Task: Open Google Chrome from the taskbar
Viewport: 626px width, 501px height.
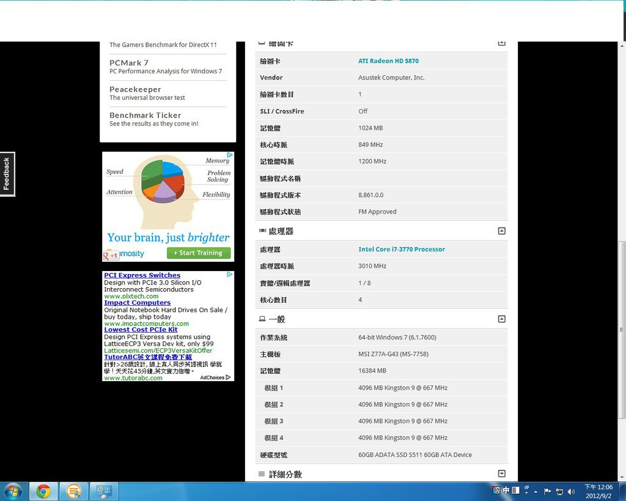Action: tap(43, 491)
